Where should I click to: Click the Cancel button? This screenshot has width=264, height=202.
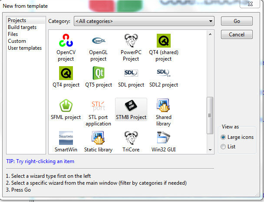point(237,35)
